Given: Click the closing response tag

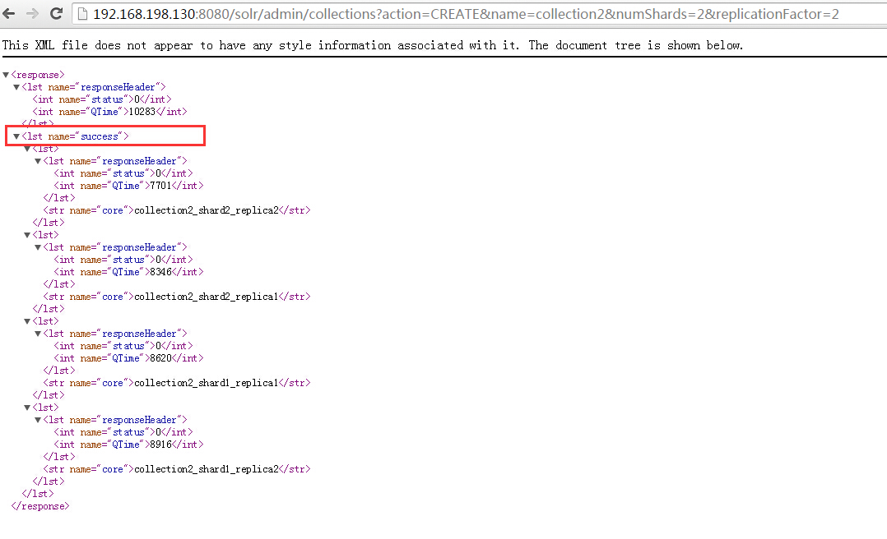Looking at the screenshot, I should pyautogui.click(x=39, y=505).
